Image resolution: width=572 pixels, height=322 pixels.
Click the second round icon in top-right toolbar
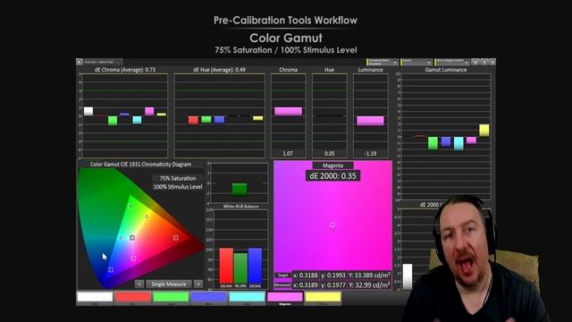click(484, 62)
